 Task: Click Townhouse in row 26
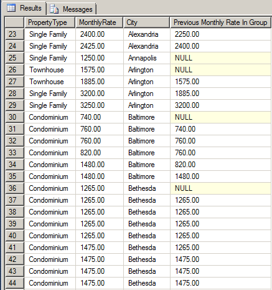(x=50, y=70)
